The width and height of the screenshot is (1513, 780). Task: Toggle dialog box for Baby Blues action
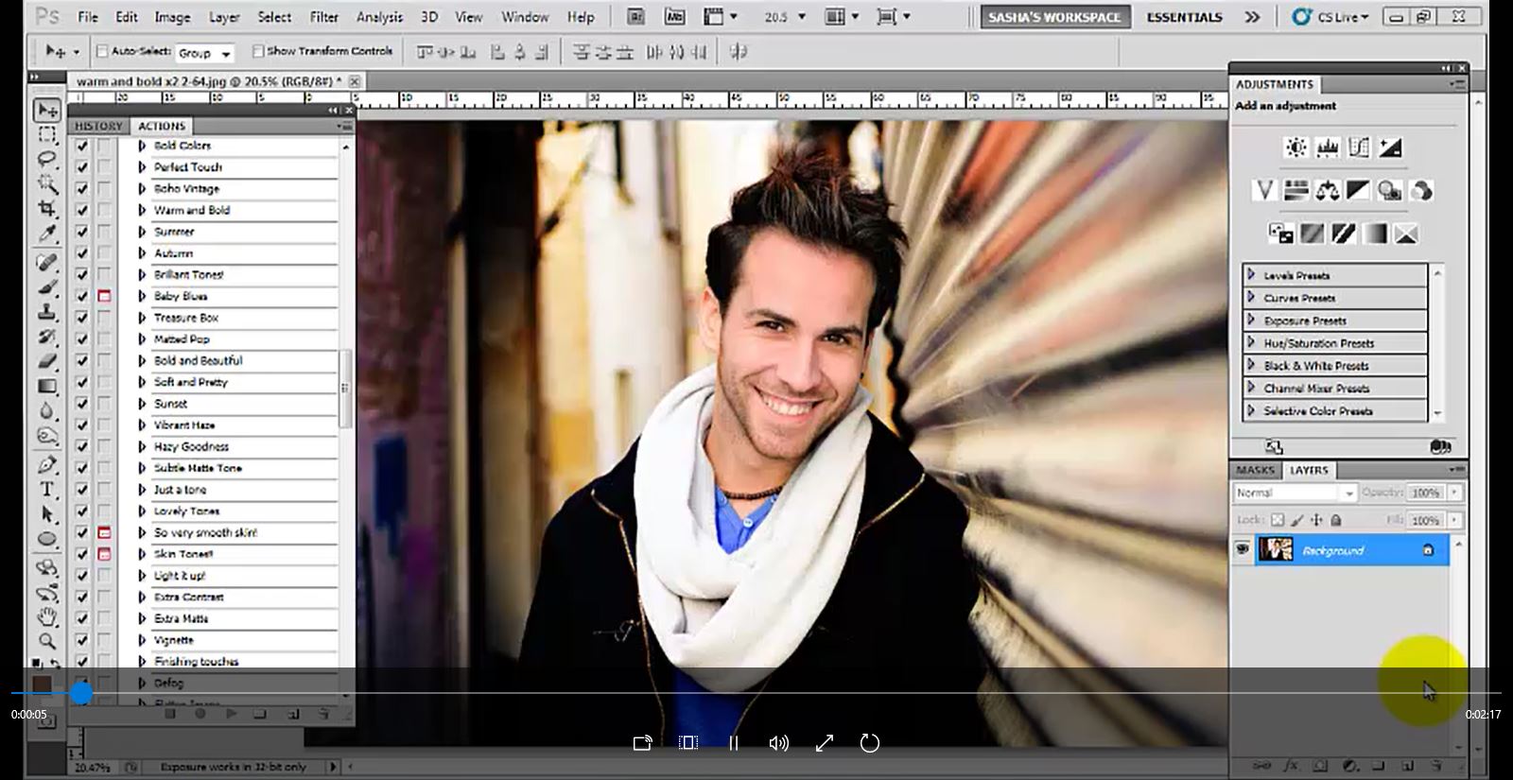(104, 296)
